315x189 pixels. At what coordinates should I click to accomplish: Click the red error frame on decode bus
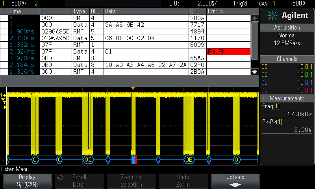(x=133, y=159)
